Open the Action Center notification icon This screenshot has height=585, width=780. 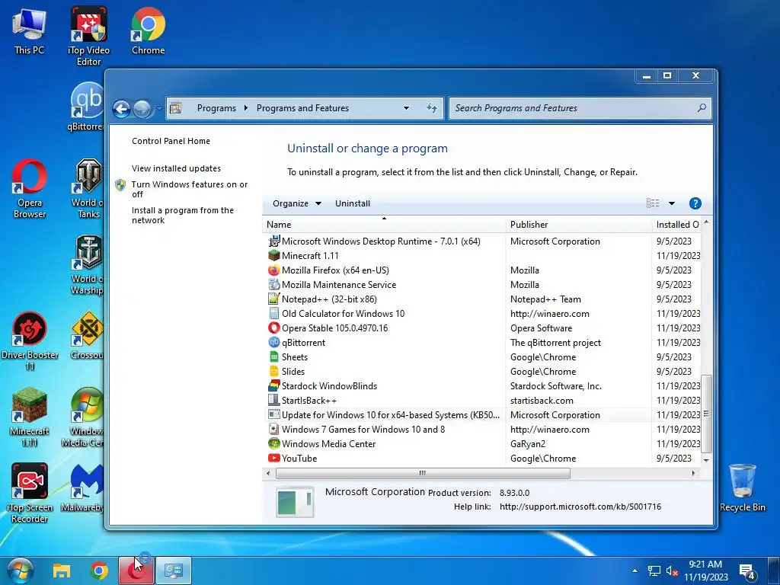[747, 572]
